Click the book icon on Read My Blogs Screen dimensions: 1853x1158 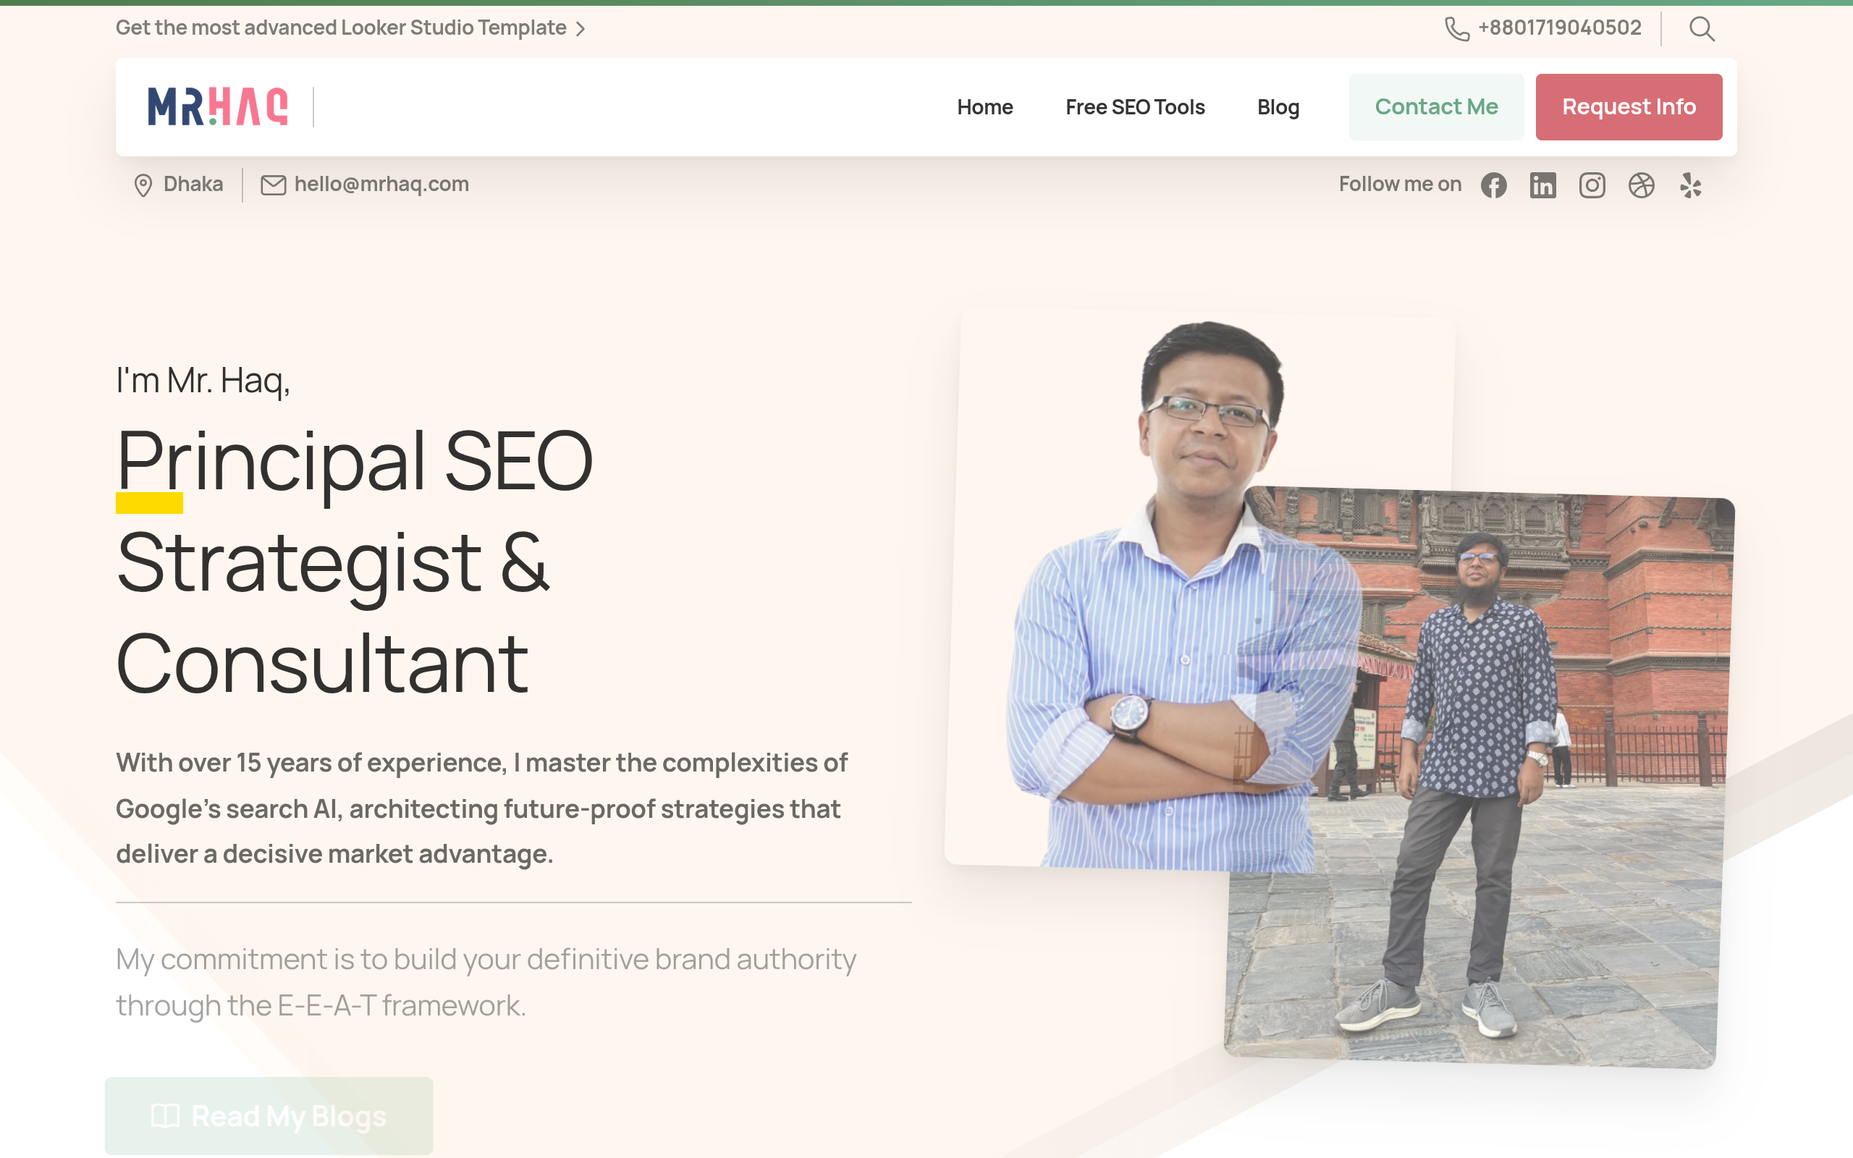coord(165,1116)
